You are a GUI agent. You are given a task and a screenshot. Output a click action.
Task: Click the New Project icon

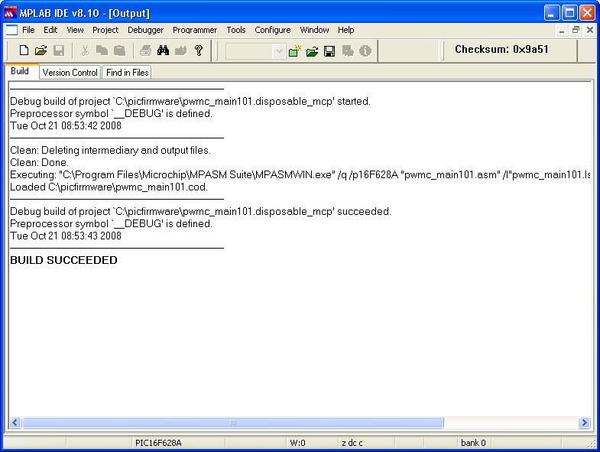pyautogui.click(x=295, y=51)
